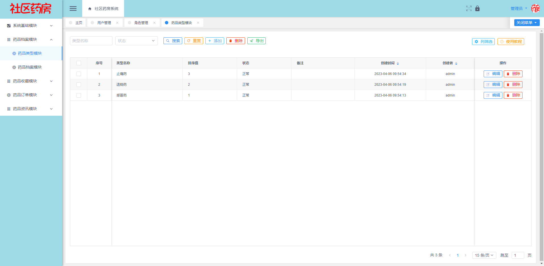The image size is (544, 266).
Task: Click the toolbar 删除 button
Action: [236, 41]
